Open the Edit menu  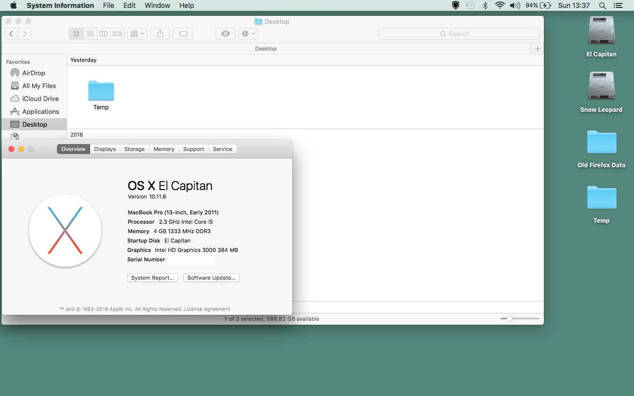pyautogui.click(x=129, y=5)
